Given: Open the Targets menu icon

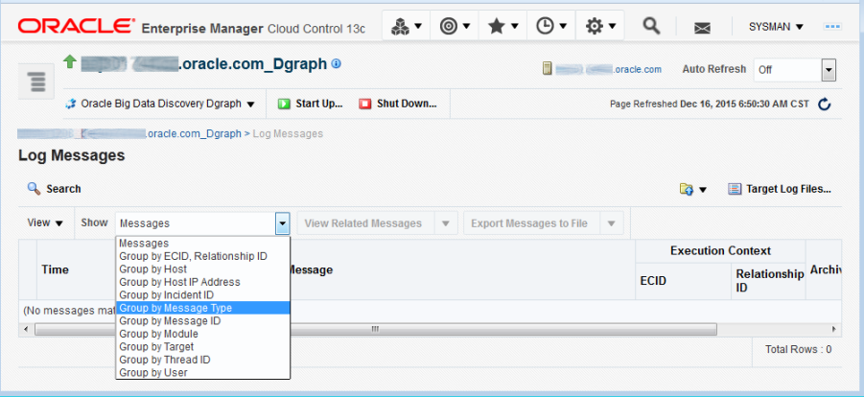Looking at the screenshot, I should tap(455, 26).
